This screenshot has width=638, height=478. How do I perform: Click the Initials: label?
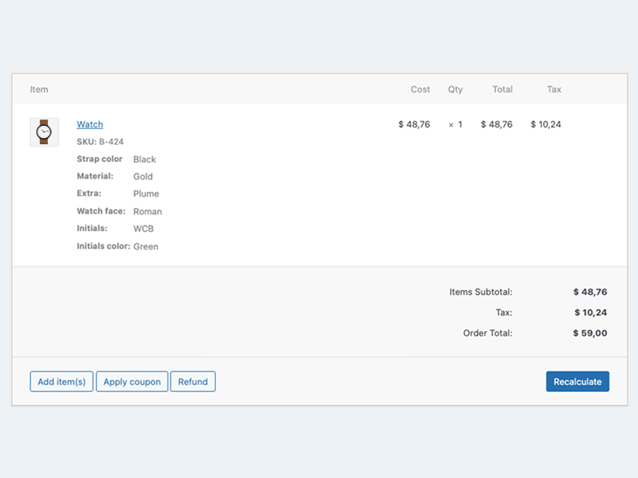[92, 229]
